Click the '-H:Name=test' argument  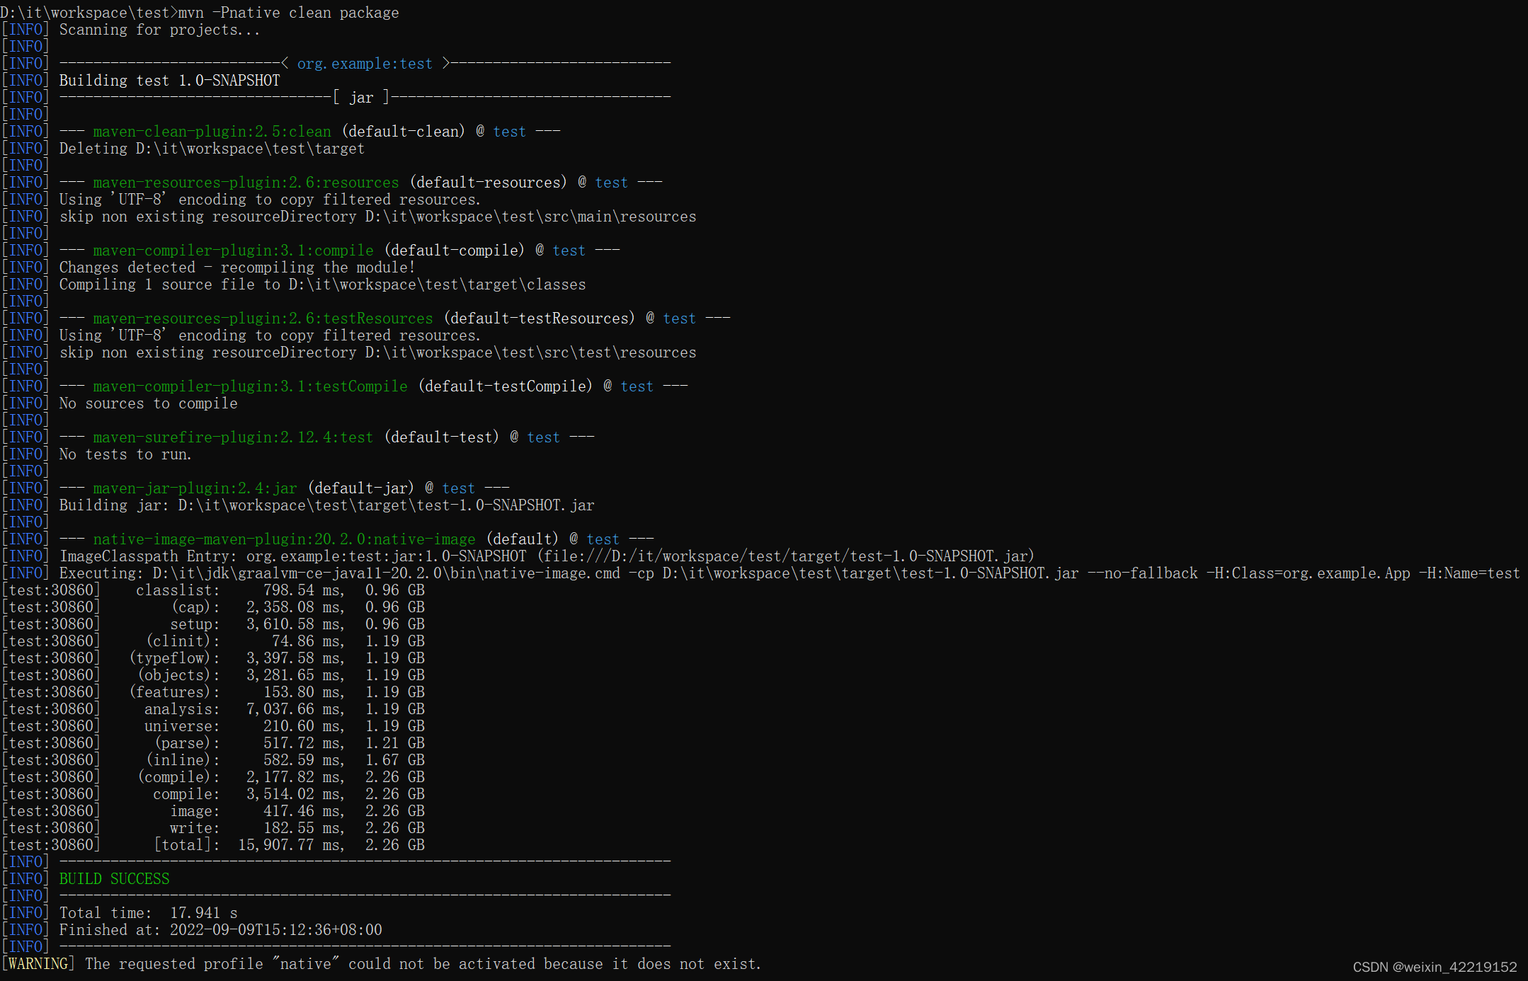point(1469,573)
